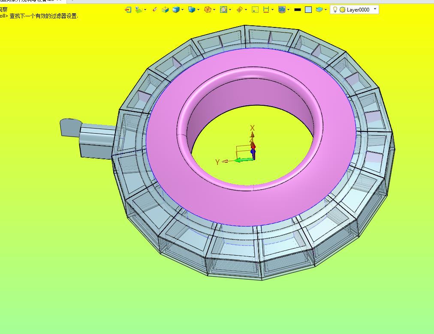
Task: Click the framed ring section icon
Action: click(223, 10)
